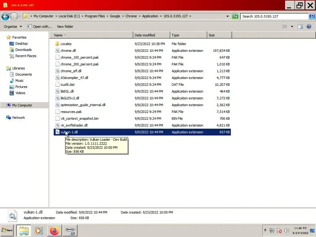Select v8_context_snapshot.bin file icon

tap(57, 118)
